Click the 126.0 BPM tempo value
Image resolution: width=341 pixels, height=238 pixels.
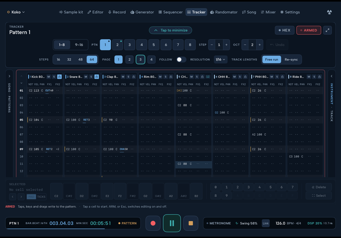(280, 223)
